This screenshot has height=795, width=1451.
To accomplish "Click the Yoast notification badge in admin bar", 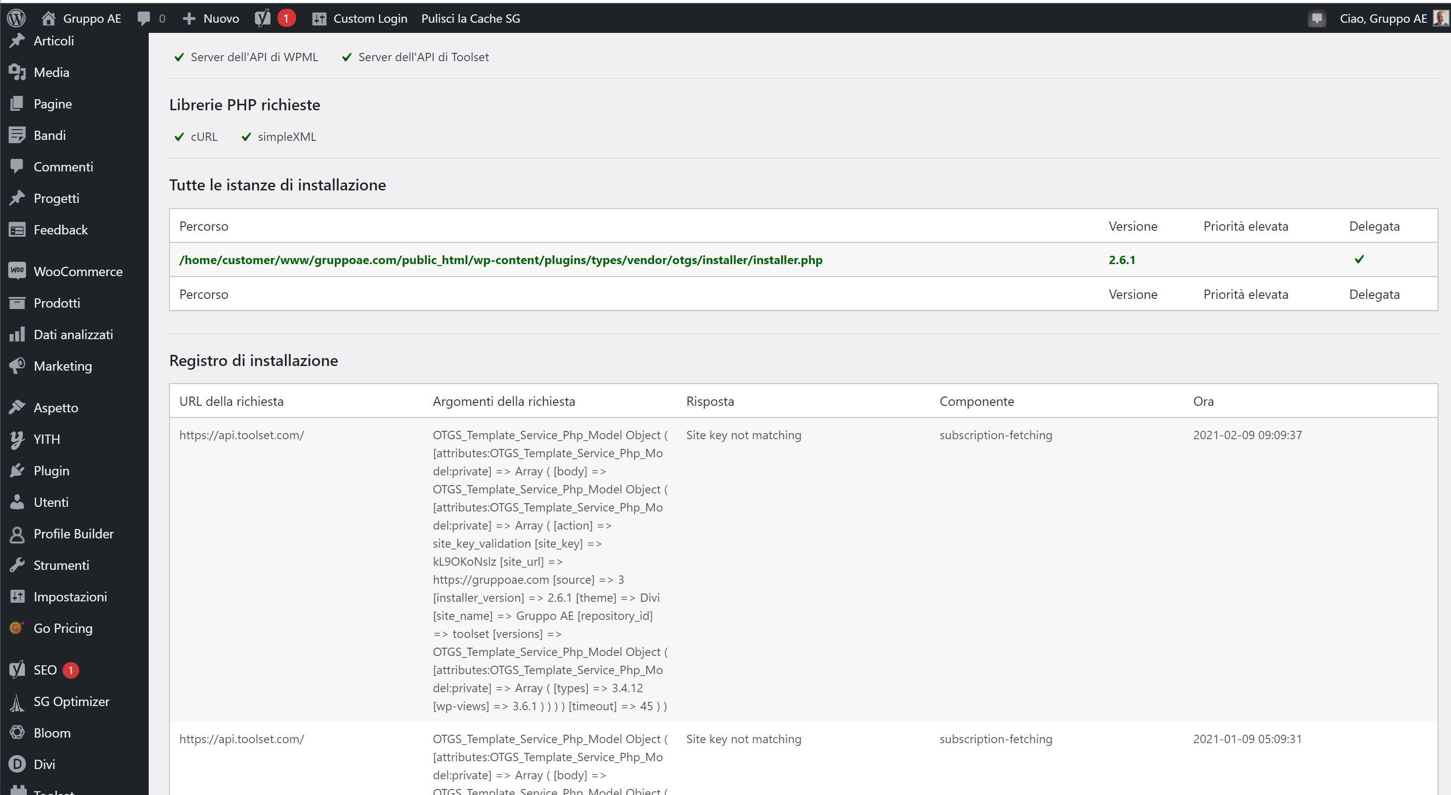I will (x=286, y=19).
